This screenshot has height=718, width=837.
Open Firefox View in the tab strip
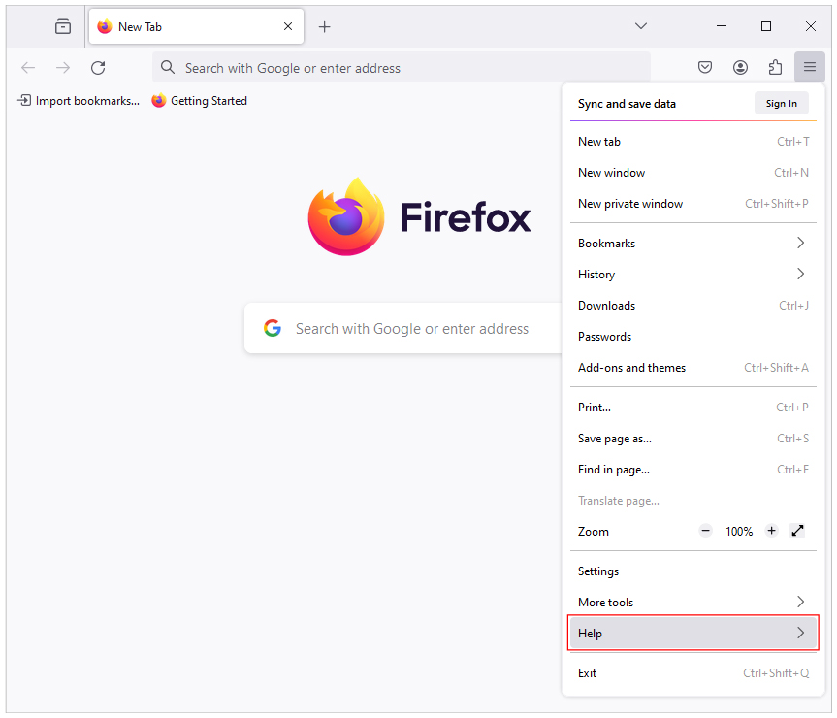pyautogui.click(x=61, y=26)
